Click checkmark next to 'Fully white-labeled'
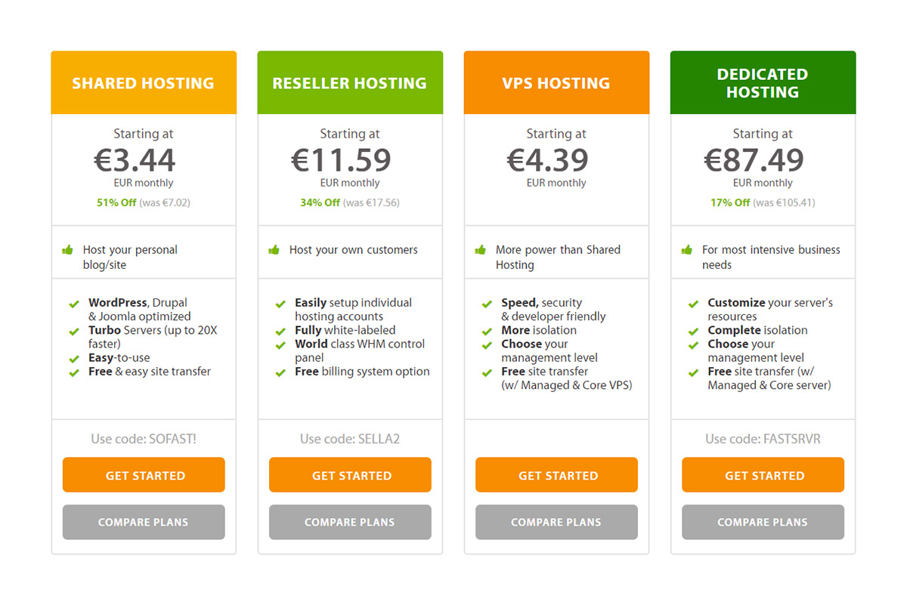Screen dimensions: 907x605 pyautogui.click(x=280, y=331)
